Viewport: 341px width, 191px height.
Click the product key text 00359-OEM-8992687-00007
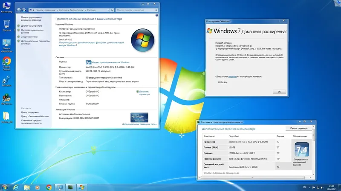coord(86,118)
